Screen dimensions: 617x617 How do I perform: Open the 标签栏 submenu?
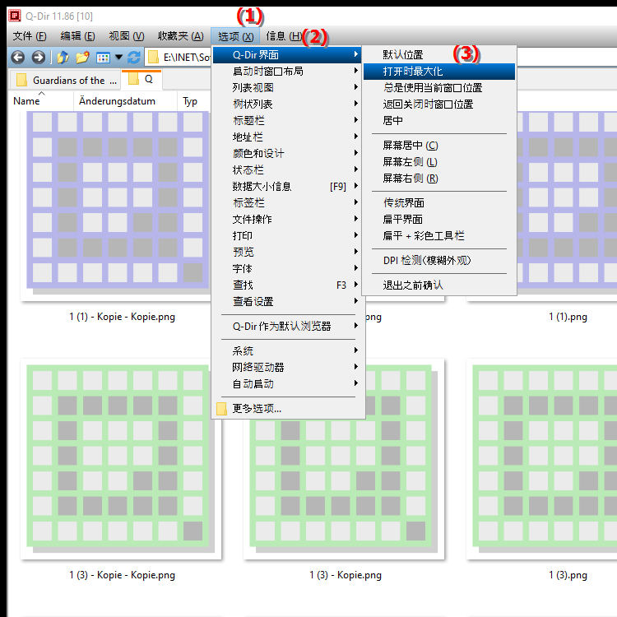288,202
